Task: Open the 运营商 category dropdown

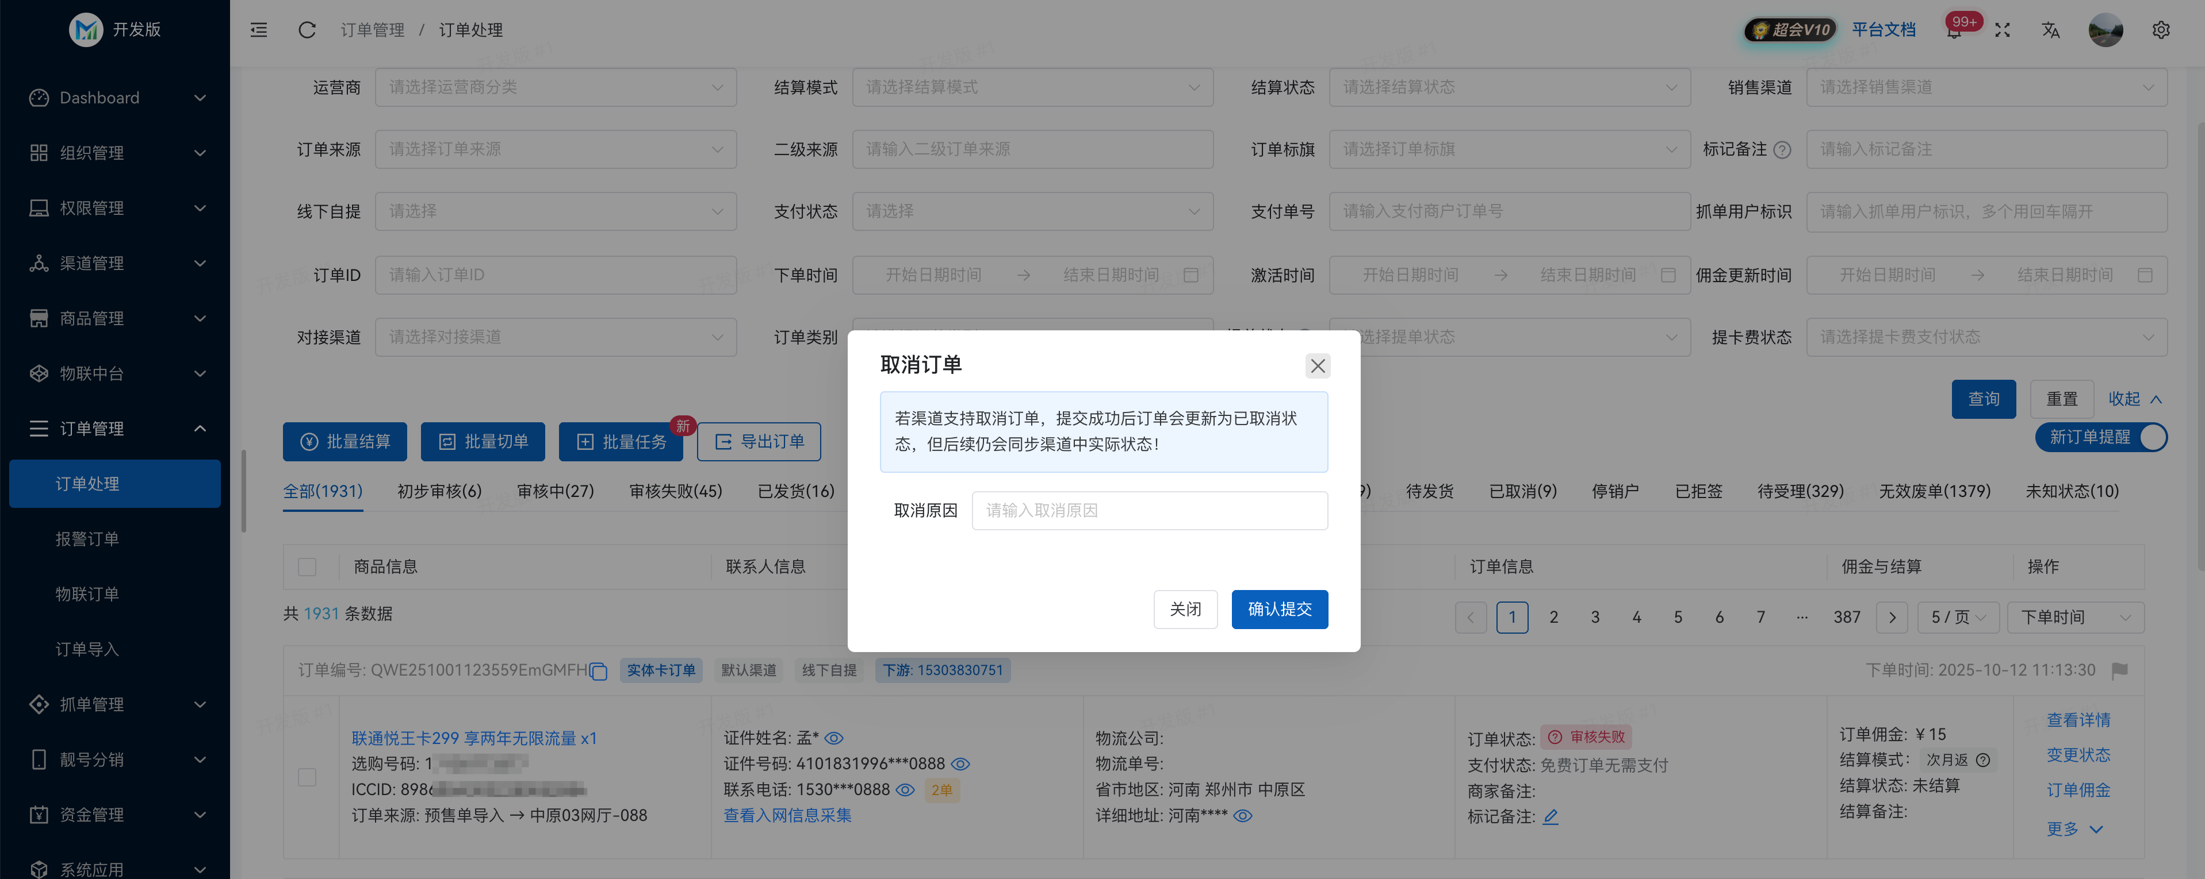Action: pyautogui.click(x=556, y=86)
